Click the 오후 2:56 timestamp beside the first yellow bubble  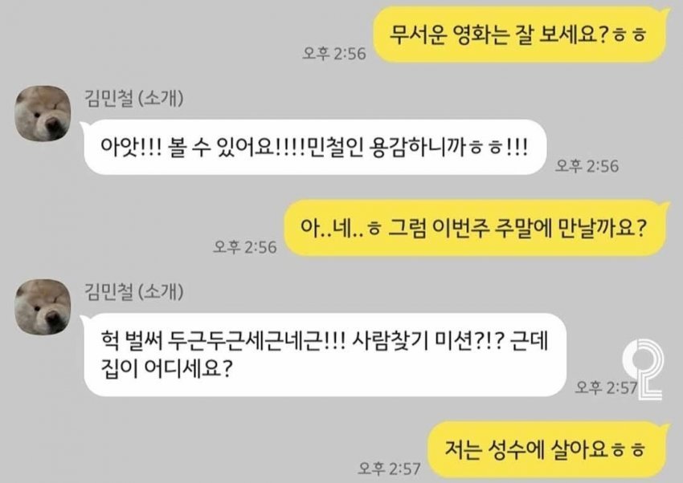click(x=334, y=54)
